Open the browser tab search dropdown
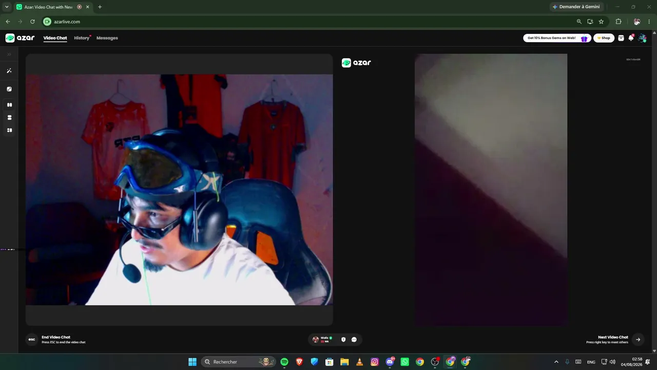657x370 pixels. [7, 7]
